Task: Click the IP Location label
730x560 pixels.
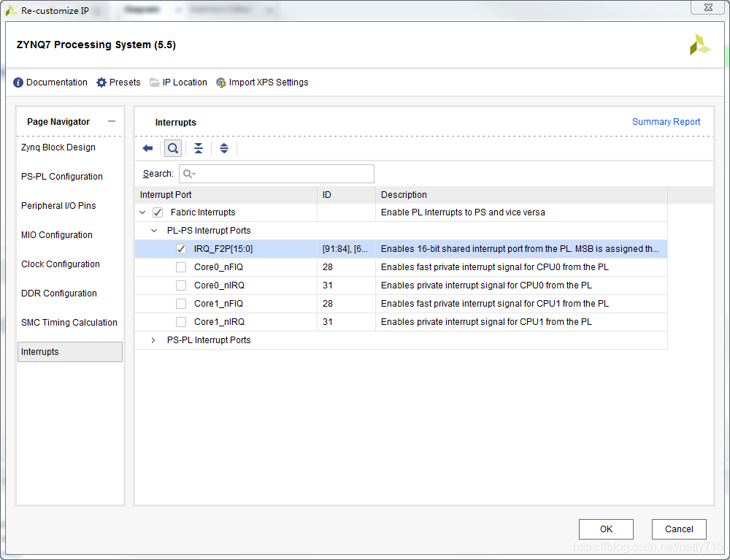Action: click(x=185, y=83)
